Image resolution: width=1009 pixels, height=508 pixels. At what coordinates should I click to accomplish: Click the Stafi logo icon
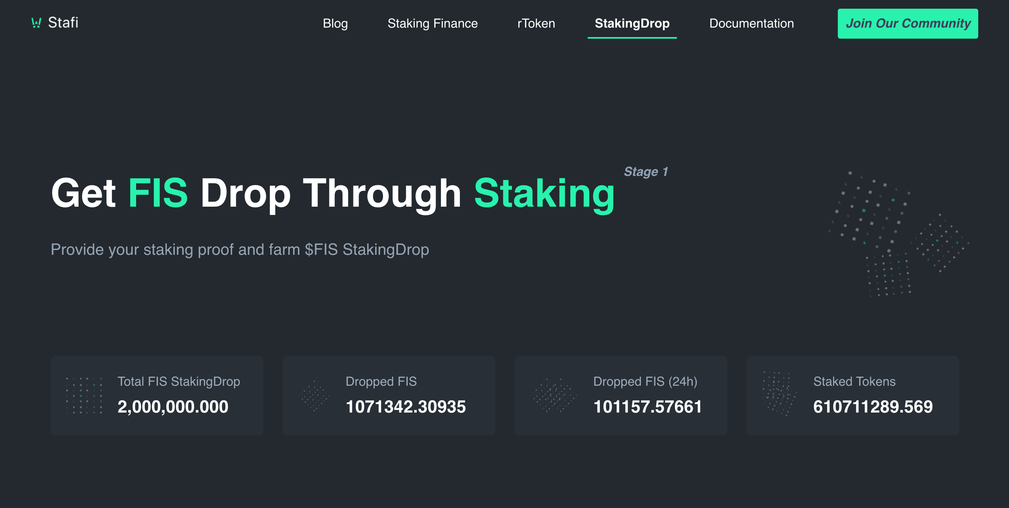click(x=36, y=23)
